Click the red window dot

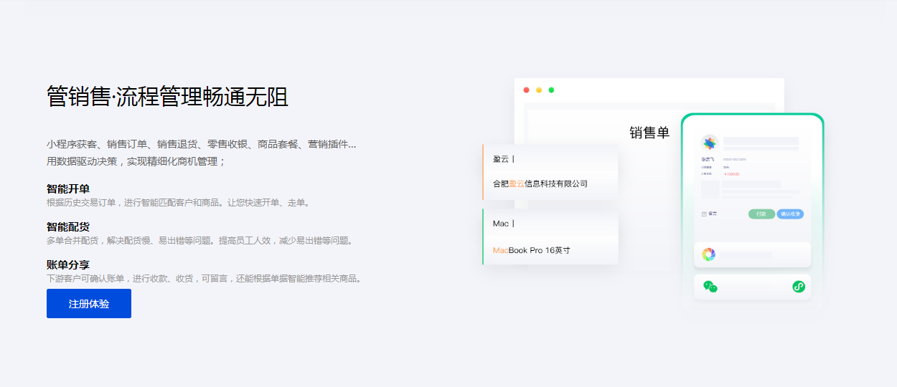click(x=526, y=90)
